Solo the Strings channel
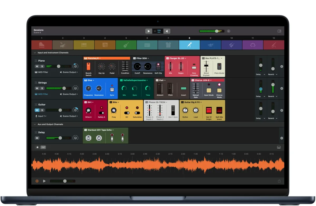The width and height of the screenshot is (316, 206). click(42, 88)
